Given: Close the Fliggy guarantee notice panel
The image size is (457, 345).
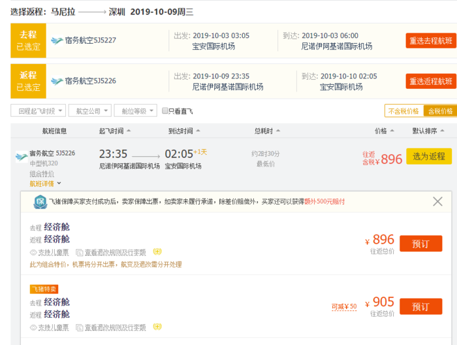Looking at the screenshot, I should (437, 202).
